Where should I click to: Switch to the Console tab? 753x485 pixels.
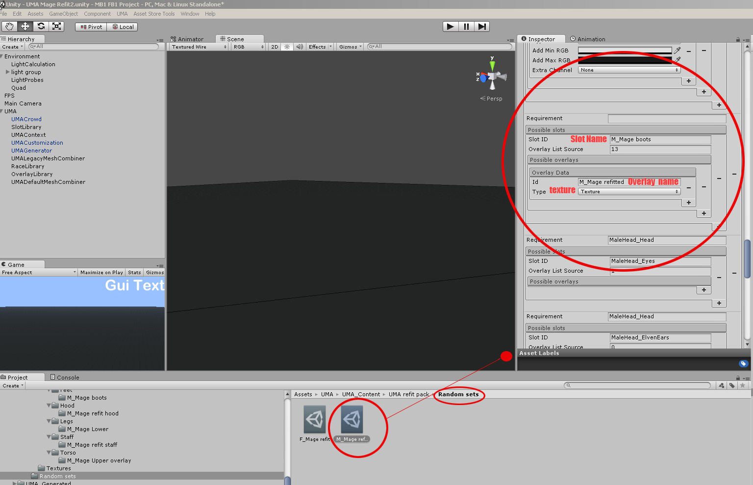65,378
